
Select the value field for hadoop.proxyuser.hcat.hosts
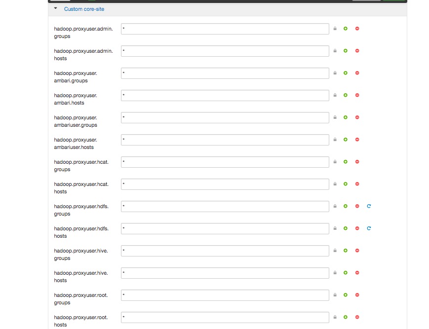(225, 184)
